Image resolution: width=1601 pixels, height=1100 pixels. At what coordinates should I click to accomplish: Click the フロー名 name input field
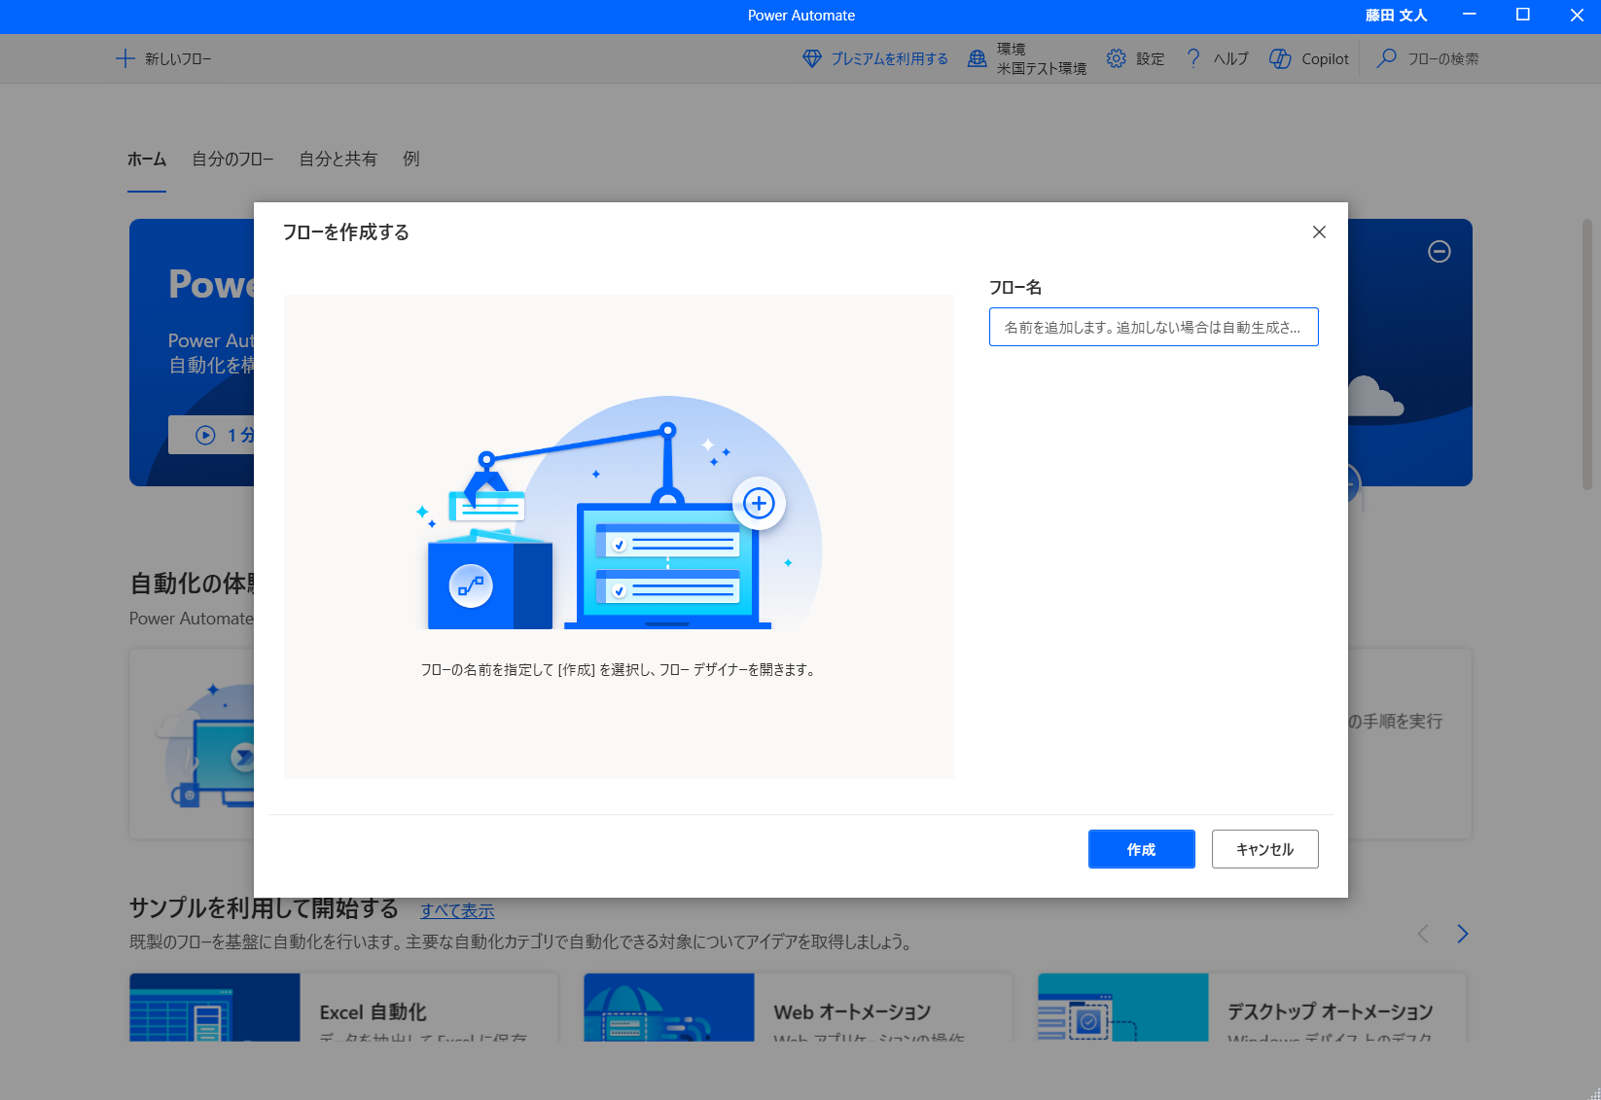point(1153,327)
